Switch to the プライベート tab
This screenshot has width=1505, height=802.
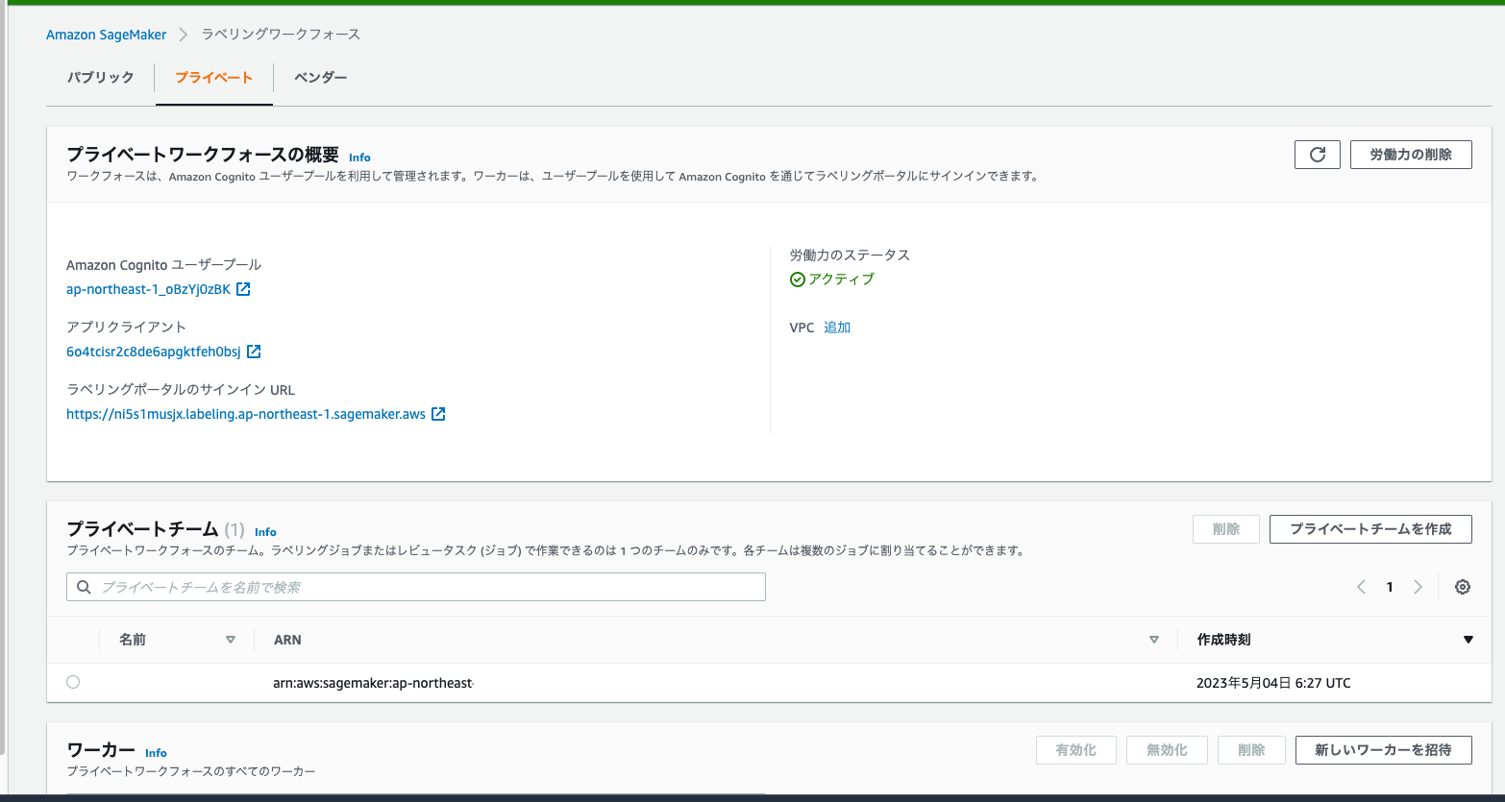point(213,77)
